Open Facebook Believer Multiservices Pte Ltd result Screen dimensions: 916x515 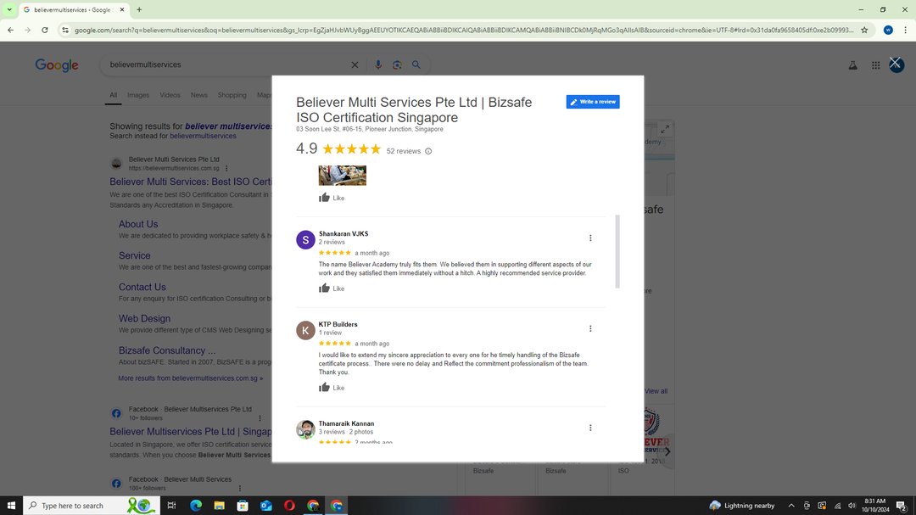(x=191, y=431)
